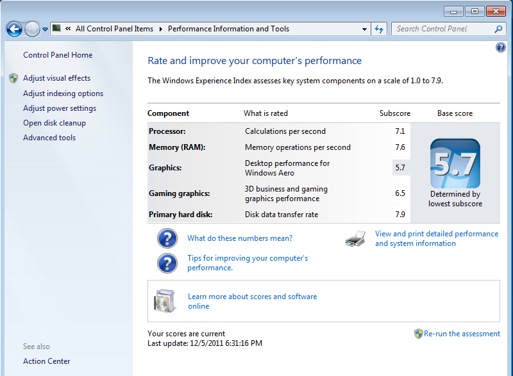Image resolution: width=513 pixels, height=376 pixels.
Task: Click the Forward navigation arrow button
Action: 31,29
